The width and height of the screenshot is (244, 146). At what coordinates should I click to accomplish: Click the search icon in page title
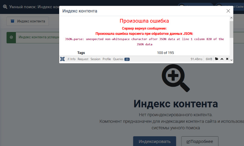point(5,7)
